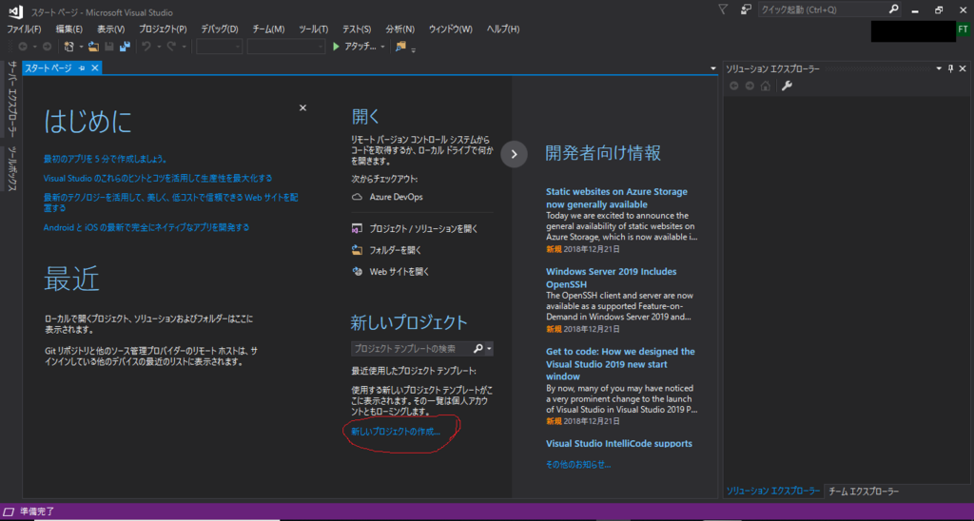974x521 pixels.
Task: Collapse developer news with arrow button
Action: [514, 154]
